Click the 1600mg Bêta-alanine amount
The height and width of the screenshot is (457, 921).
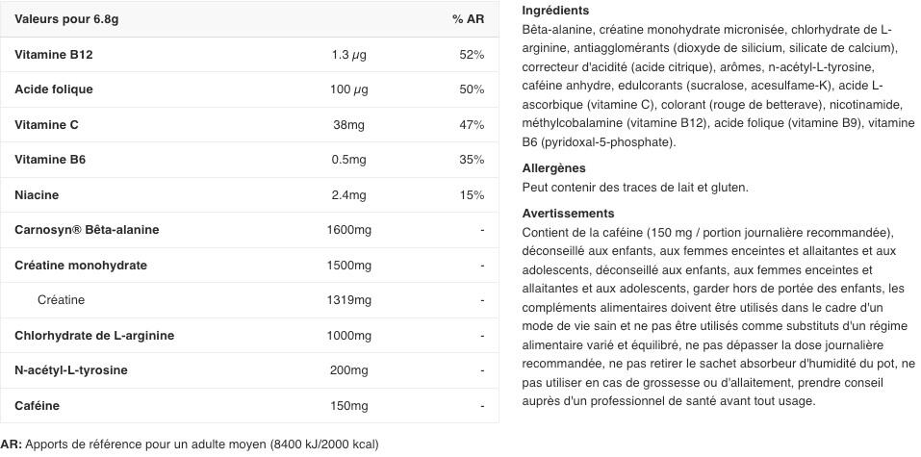point(349,230)
